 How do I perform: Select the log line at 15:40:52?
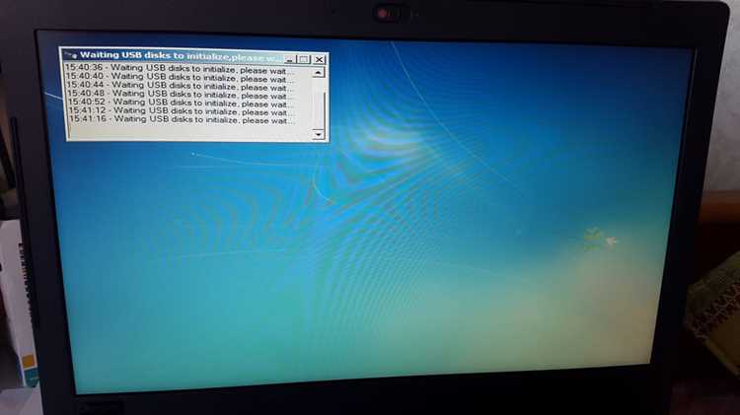click(180, 103)
